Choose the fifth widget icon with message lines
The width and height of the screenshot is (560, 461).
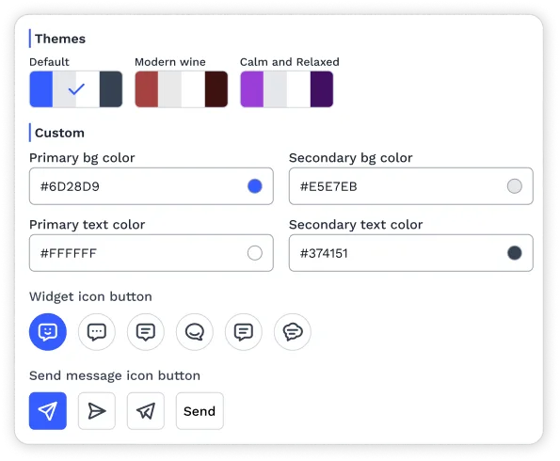244,332
